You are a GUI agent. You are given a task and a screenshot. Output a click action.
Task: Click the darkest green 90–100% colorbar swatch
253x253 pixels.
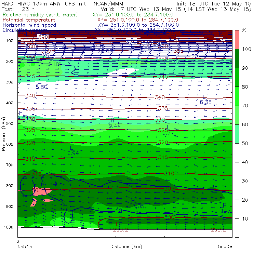point(237,58)
